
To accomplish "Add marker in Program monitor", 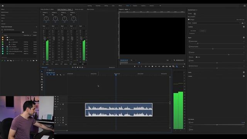I will click(x=135, y=66).
